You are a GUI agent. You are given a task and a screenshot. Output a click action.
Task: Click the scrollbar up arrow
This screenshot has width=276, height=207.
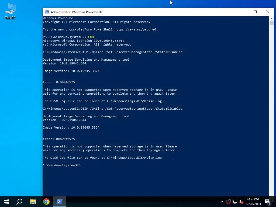271,19
